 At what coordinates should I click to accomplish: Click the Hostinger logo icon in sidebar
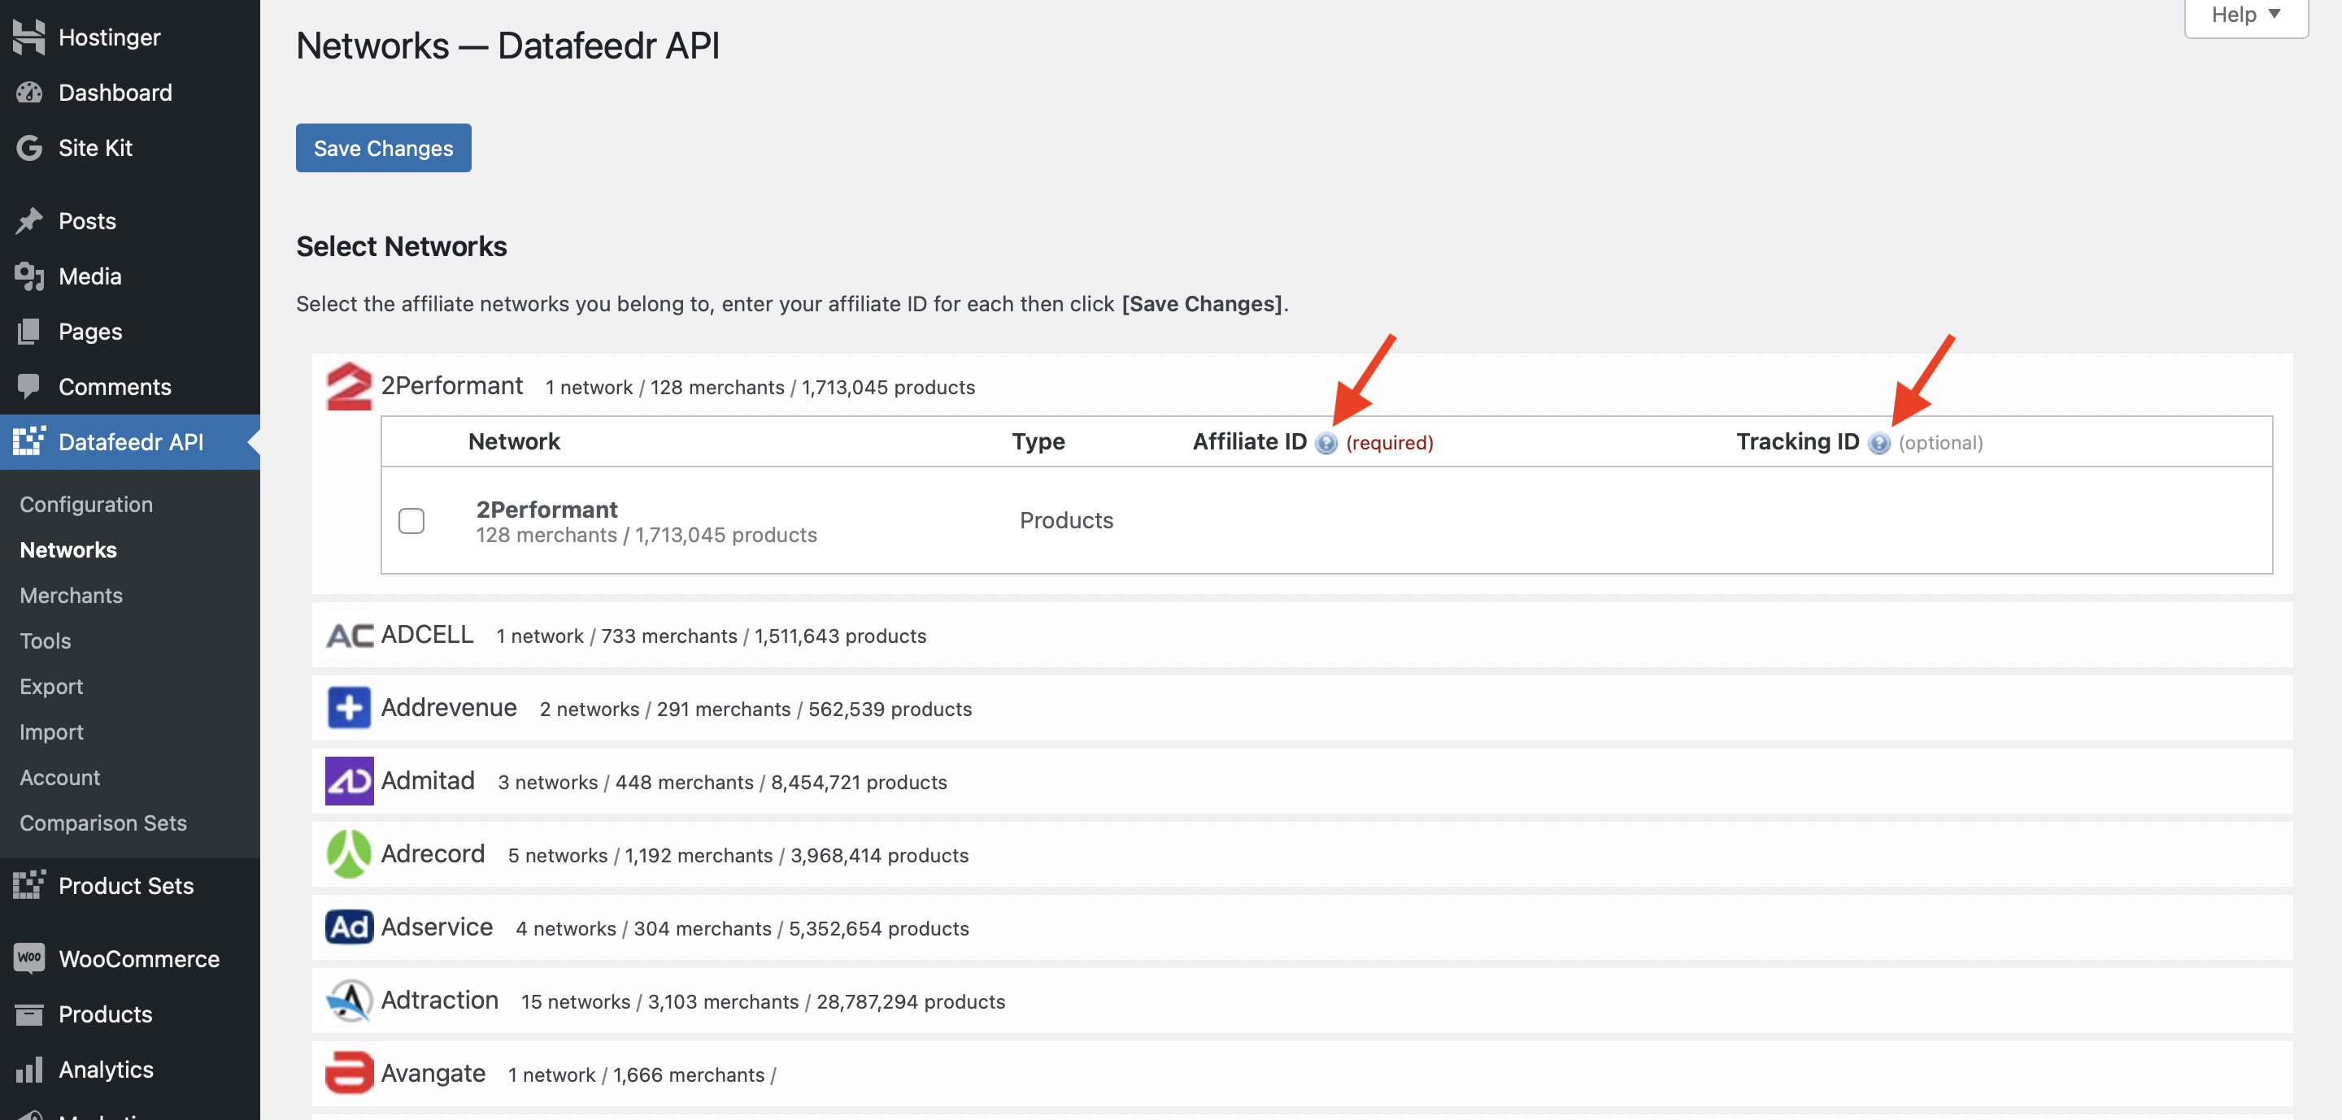pos(29,37)
